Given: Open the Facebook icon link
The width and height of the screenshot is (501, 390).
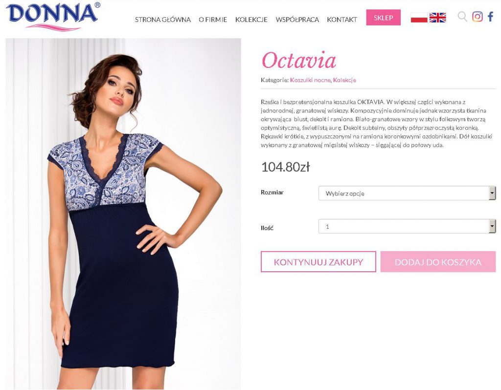Looking at the screenshot, I should [491, 16].
